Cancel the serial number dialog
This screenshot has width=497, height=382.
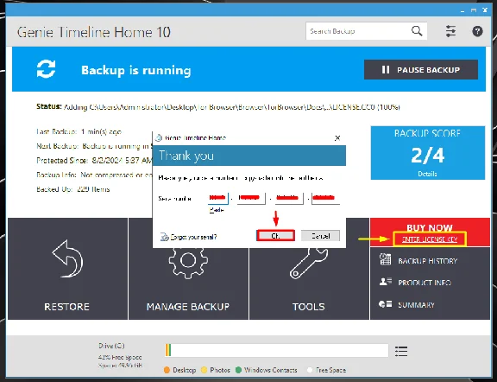pos(320,236)
